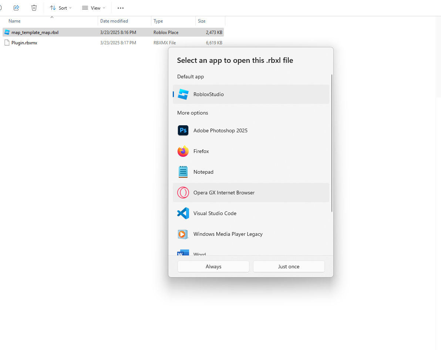Open the Sort dropdown menu
This screenshot has width=441, height=350.
[x=61, y=8]
